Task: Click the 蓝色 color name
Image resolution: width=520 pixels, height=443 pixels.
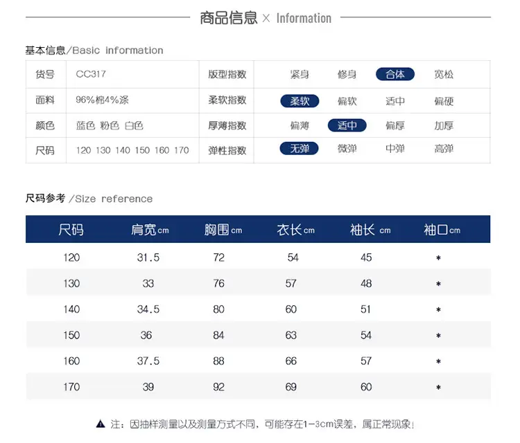Action: (x=85, y=125)
